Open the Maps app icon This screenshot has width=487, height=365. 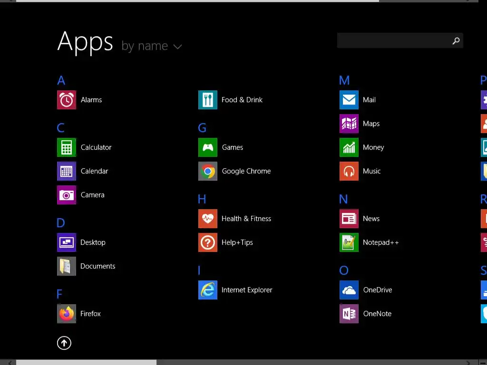(349, 124)
